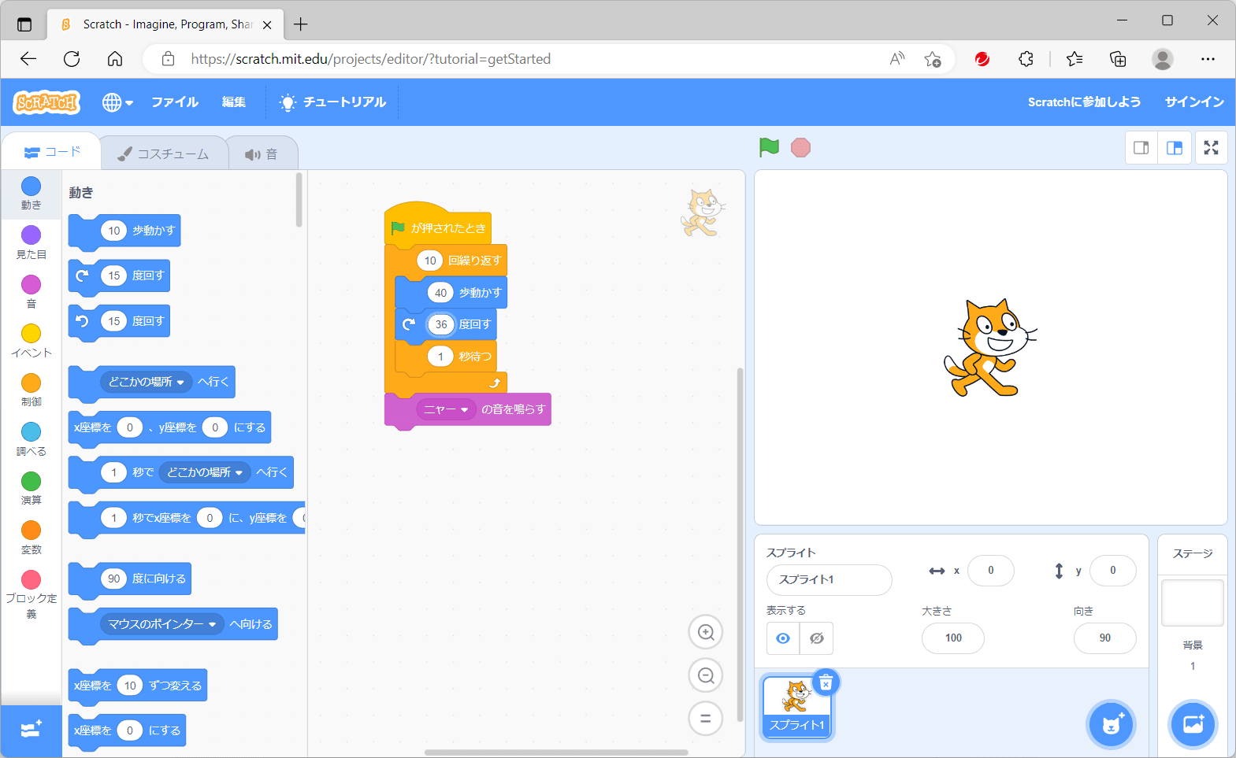Open the チュートリアル button
1236x758 pixels.
(x=333, y=102)
